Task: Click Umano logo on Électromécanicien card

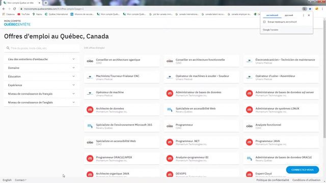Action: (249, 61)
